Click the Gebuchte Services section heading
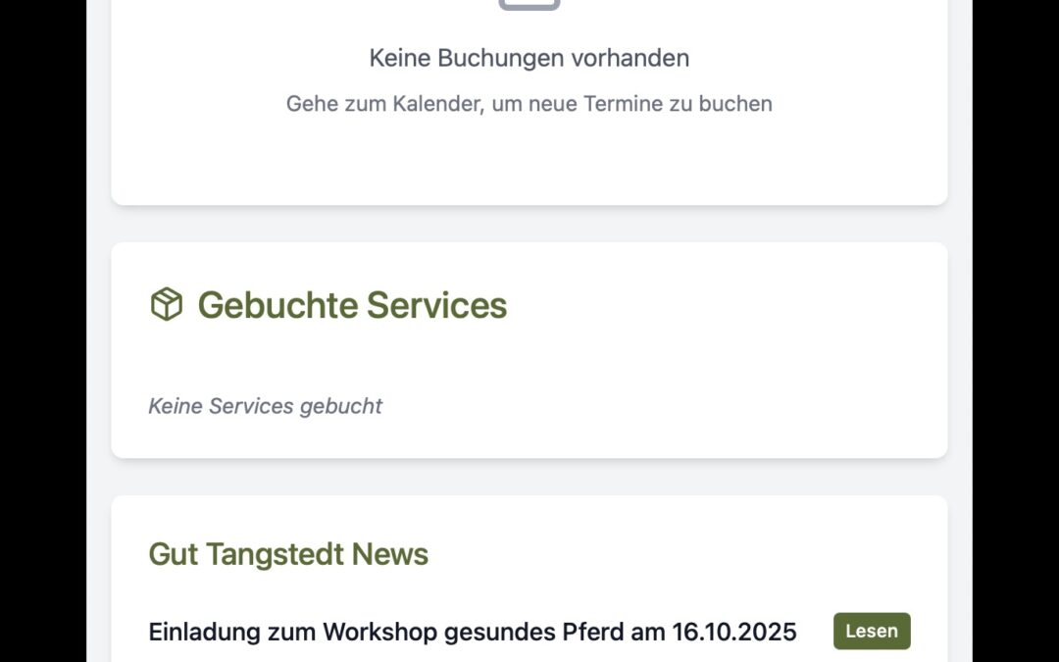The image size is (1059, 662). 351,305
